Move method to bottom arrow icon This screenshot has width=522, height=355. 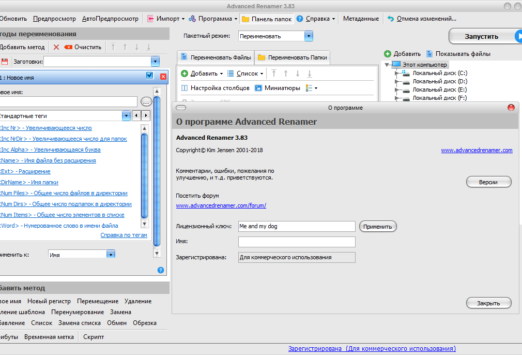tap(149, 47)
